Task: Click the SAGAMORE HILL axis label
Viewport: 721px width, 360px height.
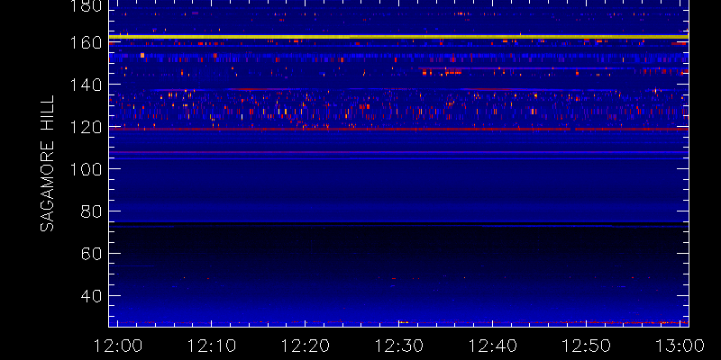Action: point(47,164)
